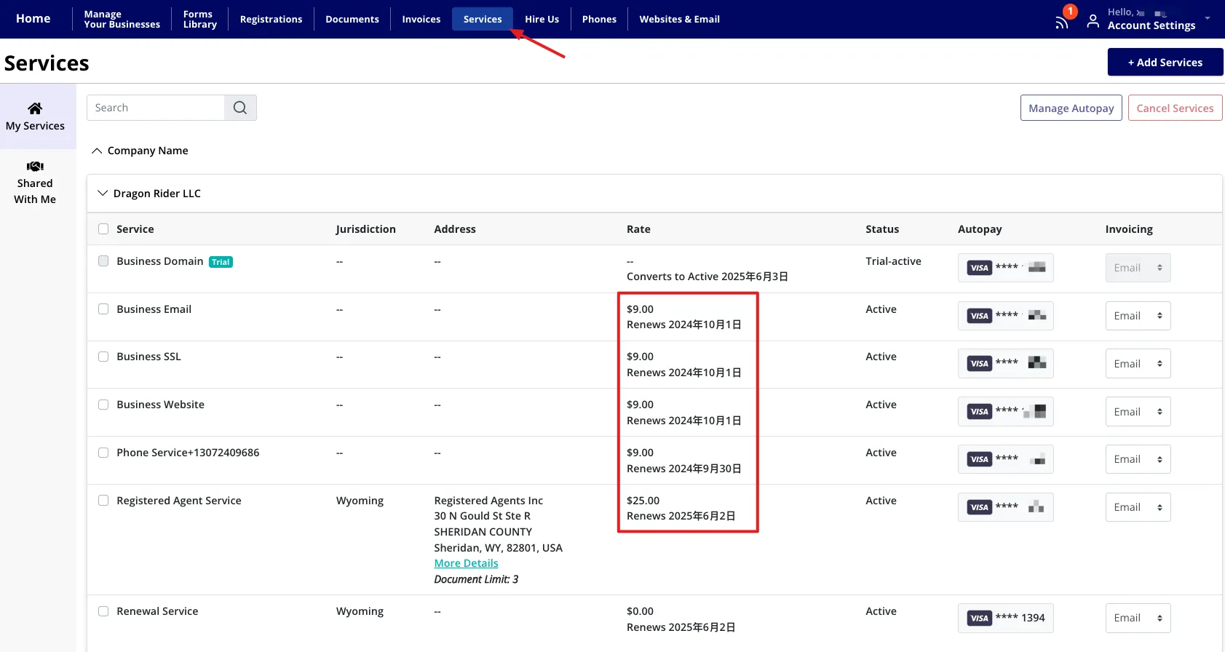Image resolution: width=1225 pixels, height=652 pixels.
Task: Focus the Search text field
Action: point(156,108)
